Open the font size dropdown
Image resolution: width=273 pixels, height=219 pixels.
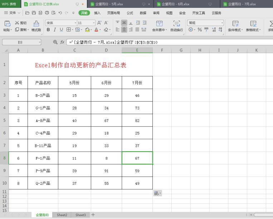[94, 23]
